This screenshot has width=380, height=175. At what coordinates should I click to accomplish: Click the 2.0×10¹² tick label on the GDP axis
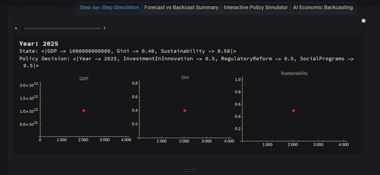pos(29,85)
